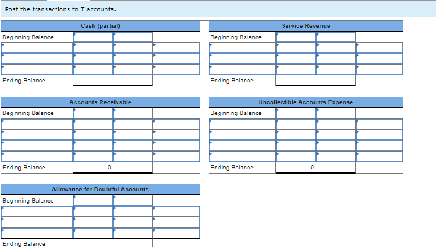Image resolution: width=436 pixels, height=247 pixels.
Task: Open Allowance for Doubtful Accounts first description cell
Action: (x=37, y=211)
